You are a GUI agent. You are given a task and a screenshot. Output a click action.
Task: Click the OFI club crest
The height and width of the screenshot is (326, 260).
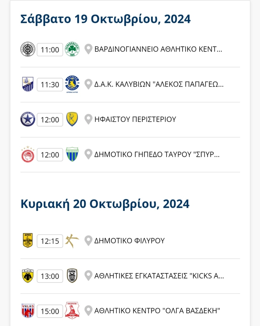coord(28,49)
